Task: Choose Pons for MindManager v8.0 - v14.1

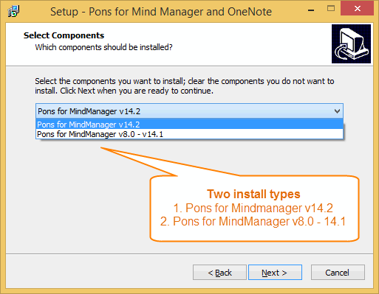Action: click(x=189, y=134)
